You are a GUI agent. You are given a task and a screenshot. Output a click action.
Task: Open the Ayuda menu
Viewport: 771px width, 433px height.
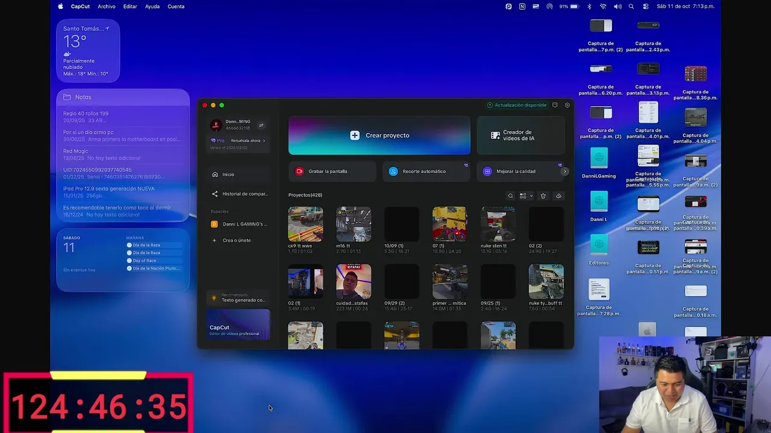pyautogui.click(x=152, y=7)
